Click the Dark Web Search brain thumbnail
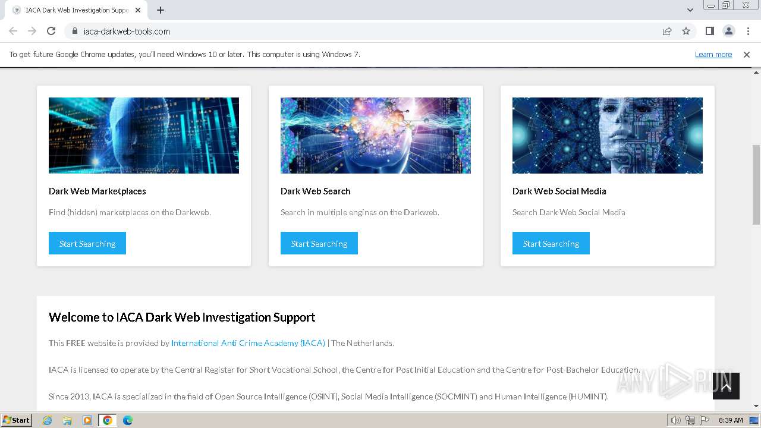Screen dimensions: 761x428 [376, 136]
